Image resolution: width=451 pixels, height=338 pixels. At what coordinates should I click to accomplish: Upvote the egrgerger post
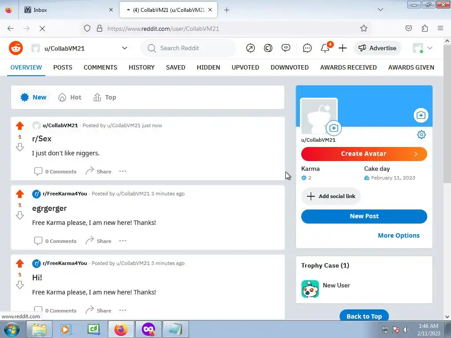(20, 194)
